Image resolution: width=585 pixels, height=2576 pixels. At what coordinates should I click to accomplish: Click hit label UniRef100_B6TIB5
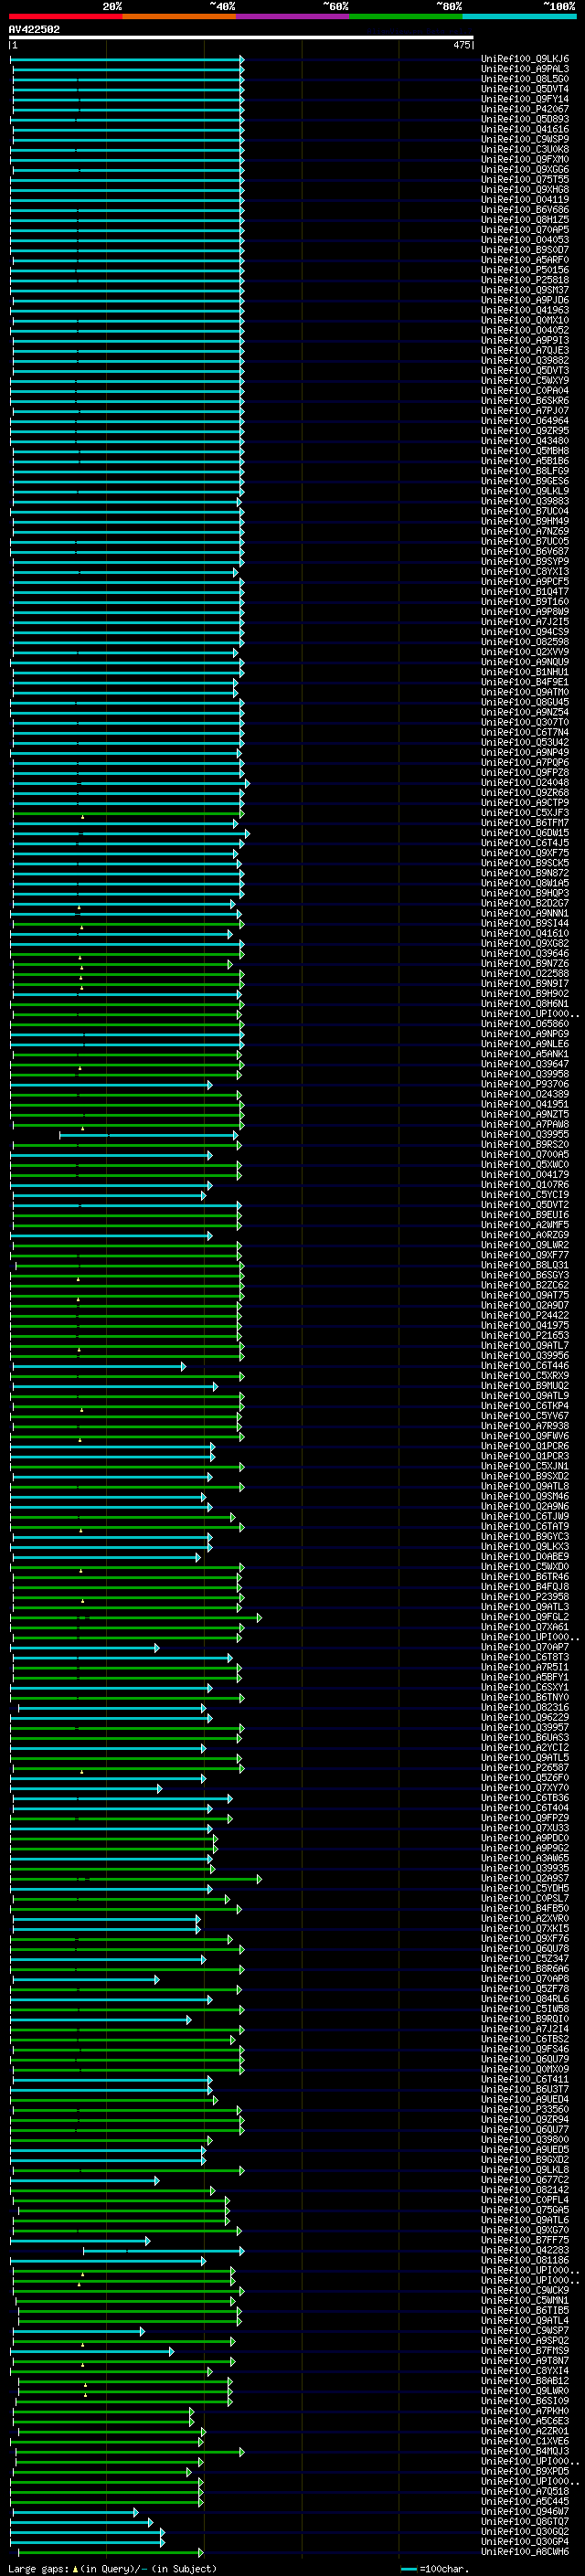[x=525, y=2310]
